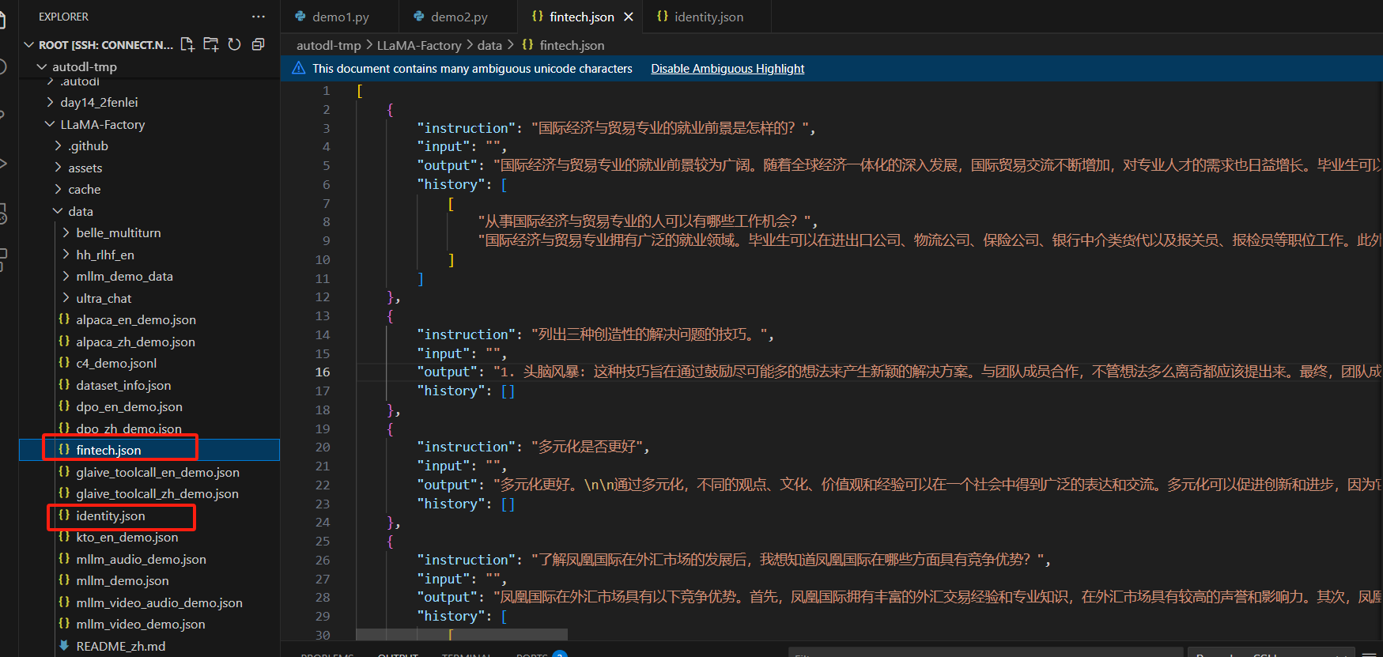Switch to the demo1.py tab

pyautogui.click(x=340, y=17)
